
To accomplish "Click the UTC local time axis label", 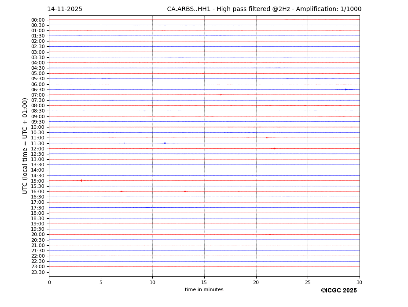I will pos(25,146).
